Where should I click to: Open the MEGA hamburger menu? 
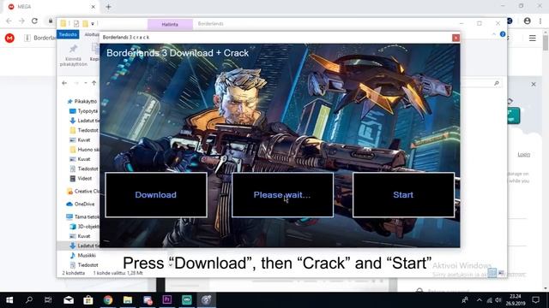(532, 38)
